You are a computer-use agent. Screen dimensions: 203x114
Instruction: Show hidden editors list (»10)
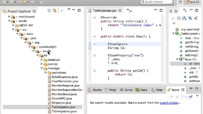129,10
